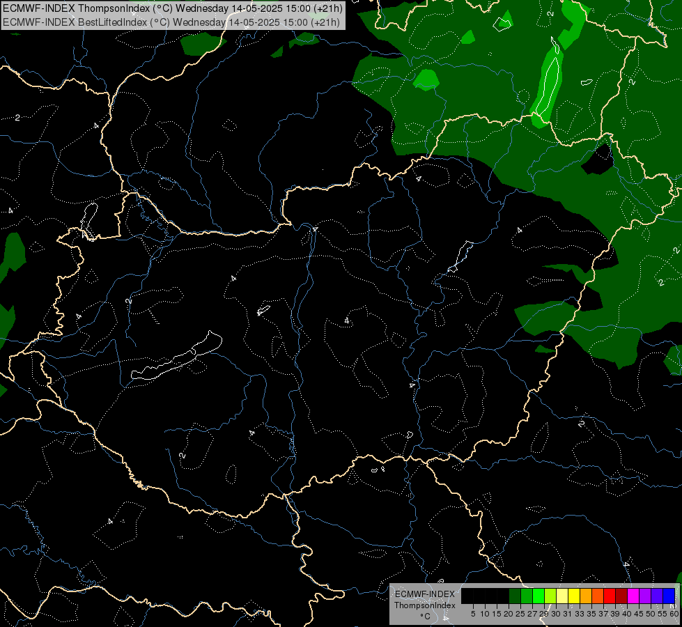Choose the bright red 37–39 legend swatch

[x=610, y=596]
